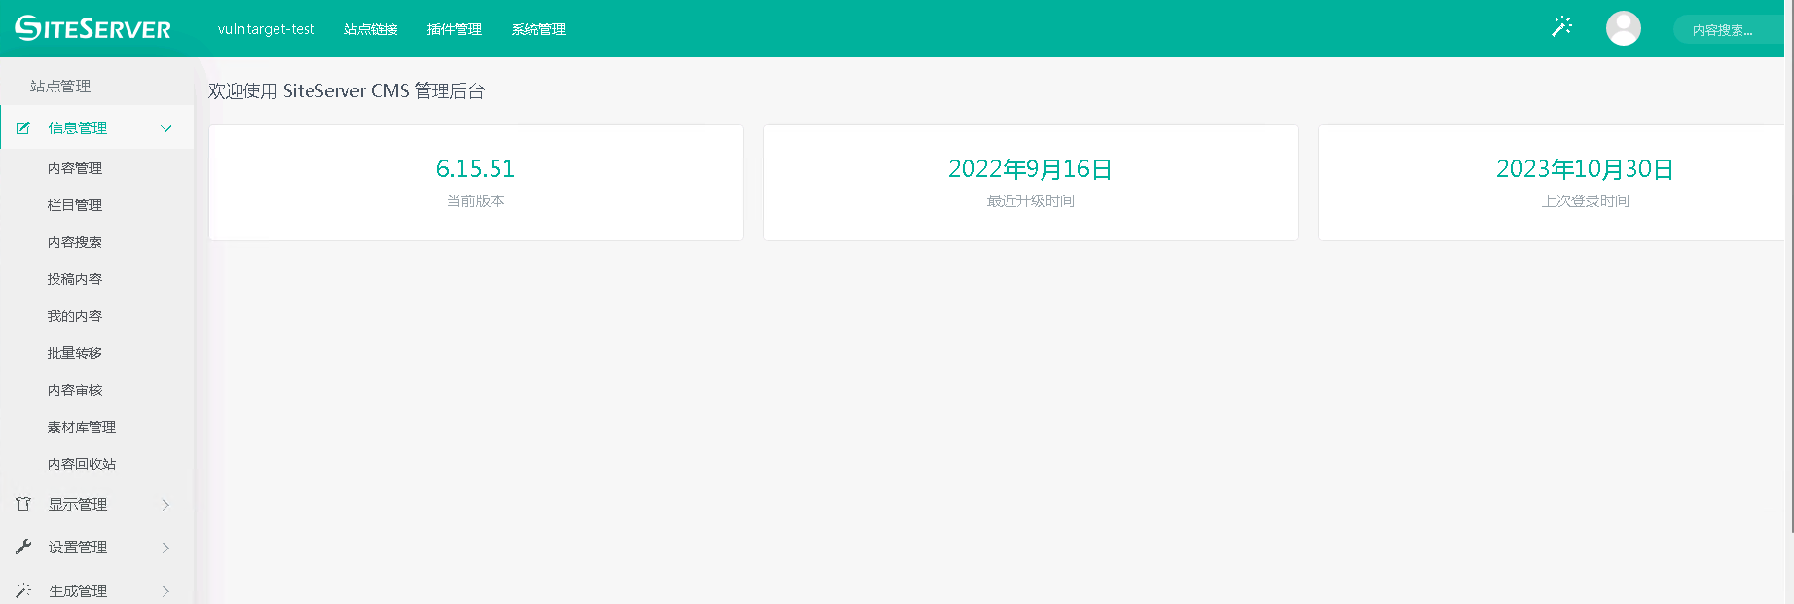Open the 系统管理 top menu

538,29
